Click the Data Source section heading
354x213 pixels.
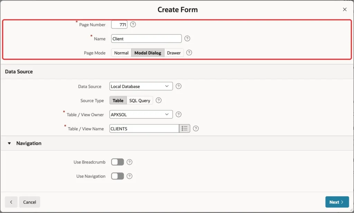coord(19,72)
